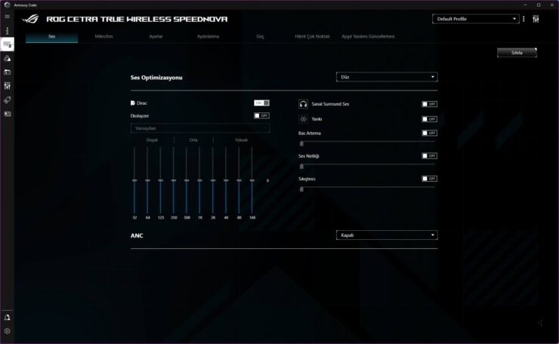
Task: Turn on the Yankı toggle
Action: 429,119
